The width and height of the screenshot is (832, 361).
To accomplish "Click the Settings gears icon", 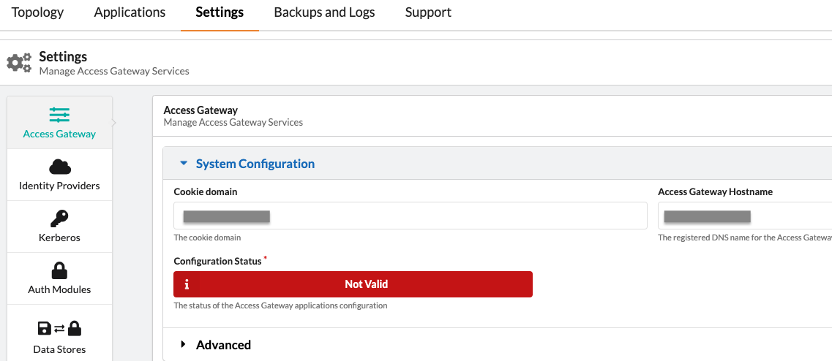I will pos(19,63).
